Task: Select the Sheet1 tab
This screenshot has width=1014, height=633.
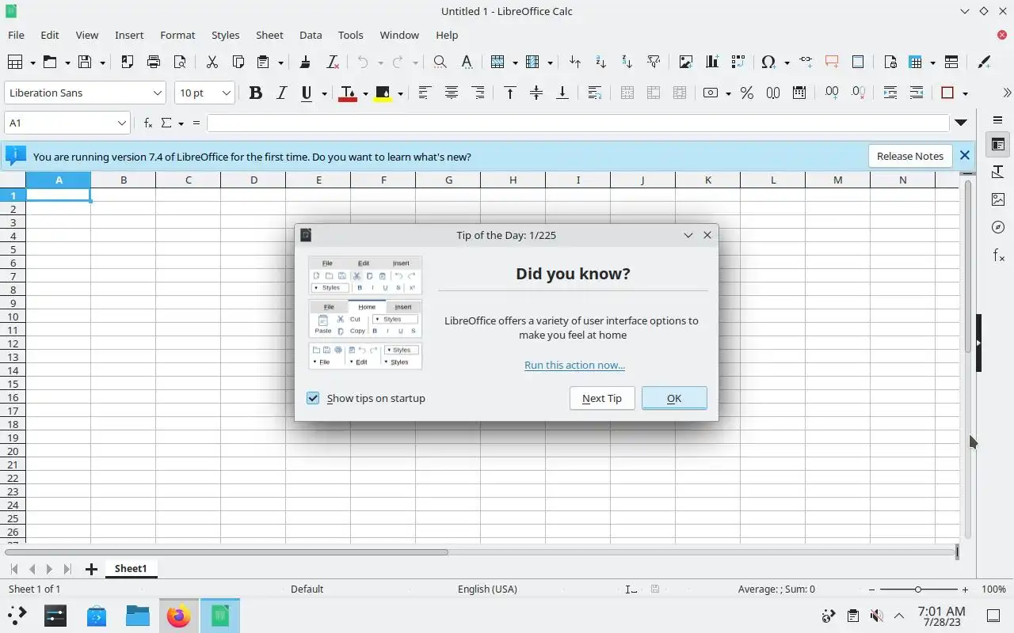Action: click(x=131, y=568)
